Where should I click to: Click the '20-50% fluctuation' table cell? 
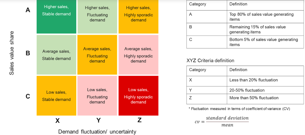265,90
